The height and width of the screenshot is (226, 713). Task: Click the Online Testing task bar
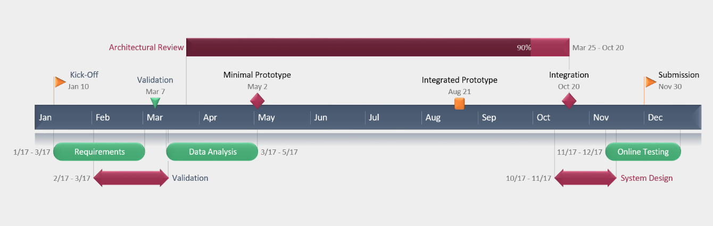643,152
